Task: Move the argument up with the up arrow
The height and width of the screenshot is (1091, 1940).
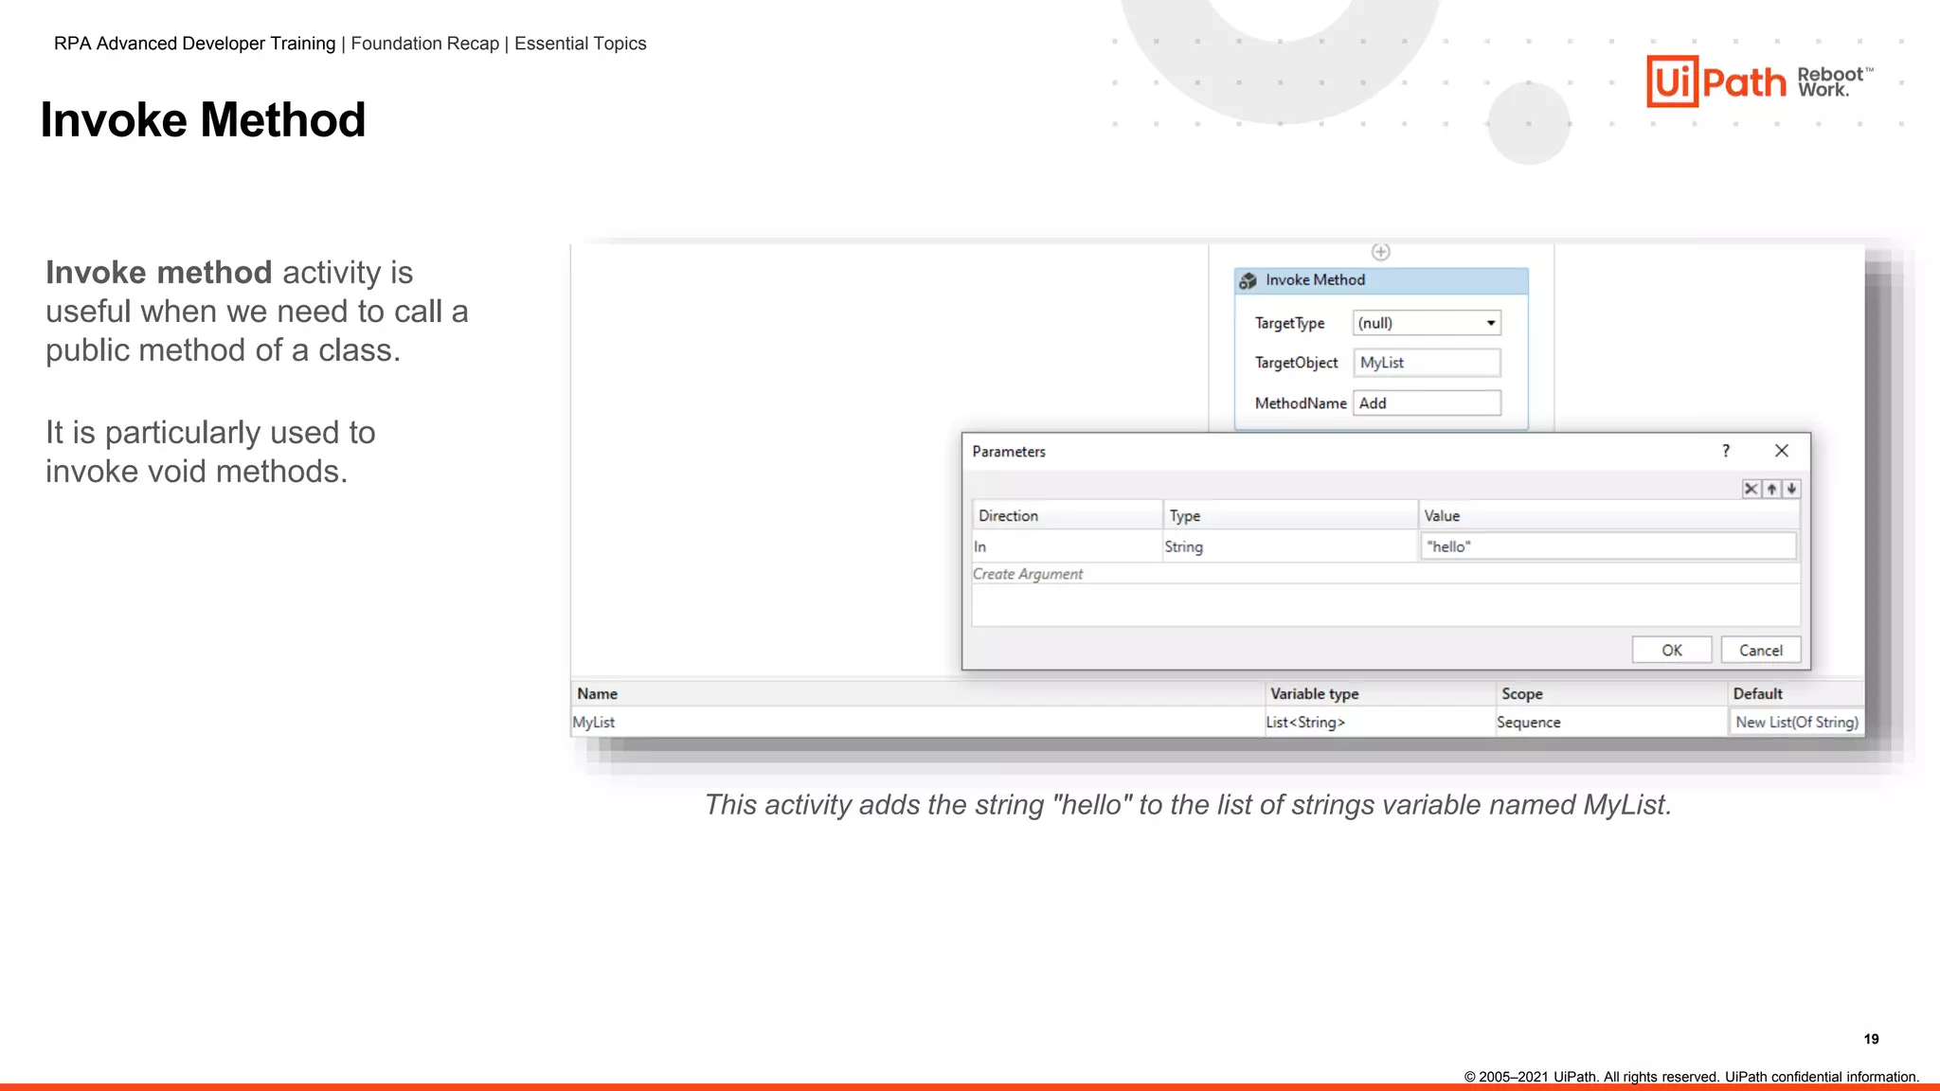Action: (x=1771, y=489)
